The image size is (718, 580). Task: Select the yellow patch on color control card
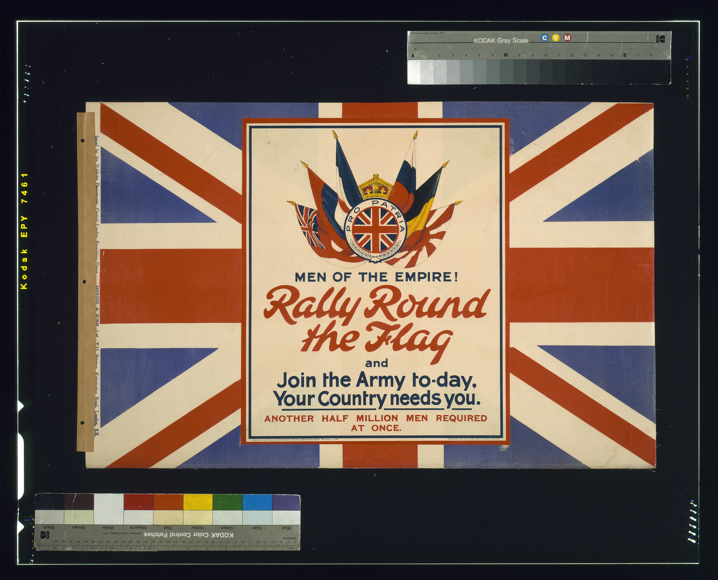coord(197,502)
